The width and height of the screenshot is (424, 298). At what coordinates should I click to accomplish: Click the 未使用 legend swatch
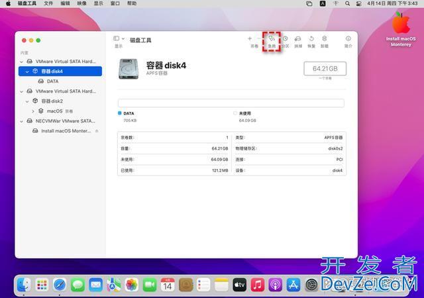[235, 113]
